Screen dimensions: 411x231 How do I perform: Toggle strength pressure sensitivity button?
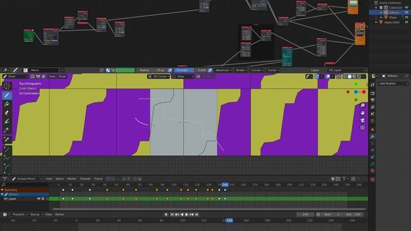click(x=210, y=70)
